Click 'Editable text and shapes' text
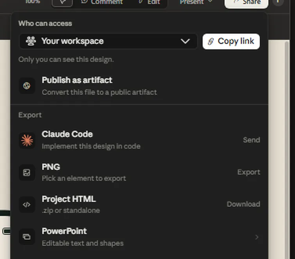The height and width of the screenshot is (259, 295). (x=83, y=243)
